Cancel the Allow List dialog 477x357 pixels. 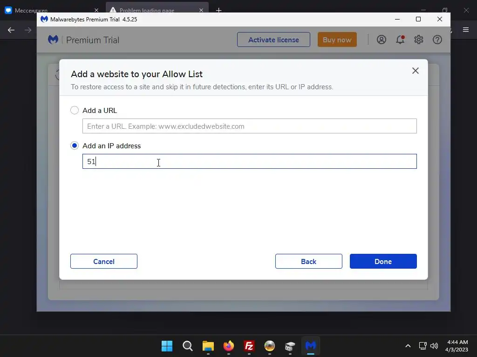click(x=104, y=261)
